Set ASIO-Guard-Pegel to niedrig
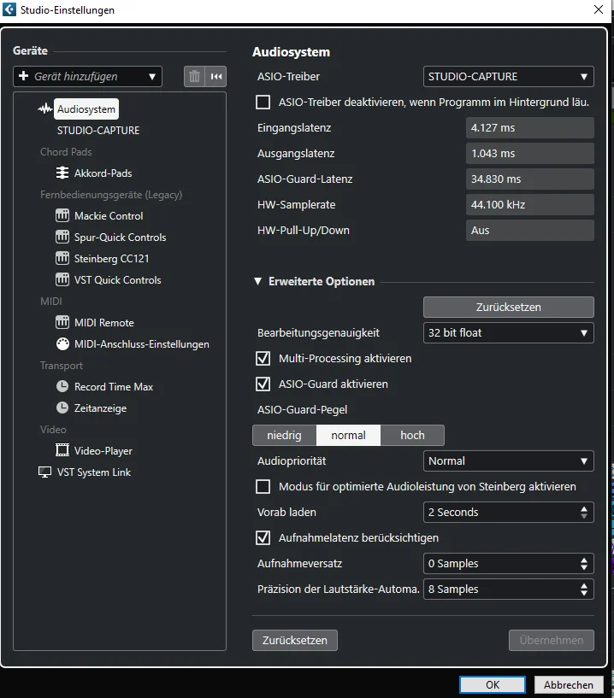This screenshot has height=698, width=614. [284, 436]
